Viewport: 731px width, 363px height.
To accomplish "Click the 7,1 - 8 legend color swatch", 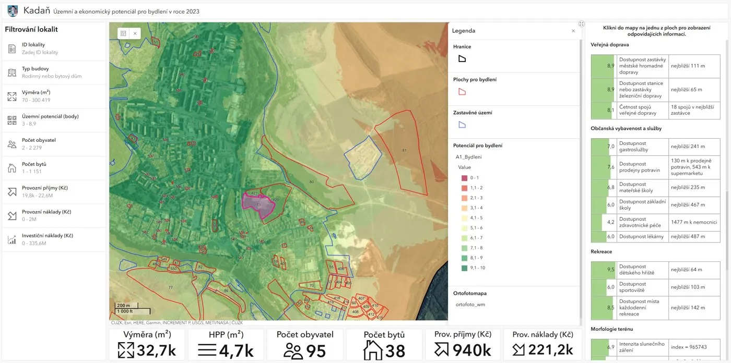I will 464,248.
